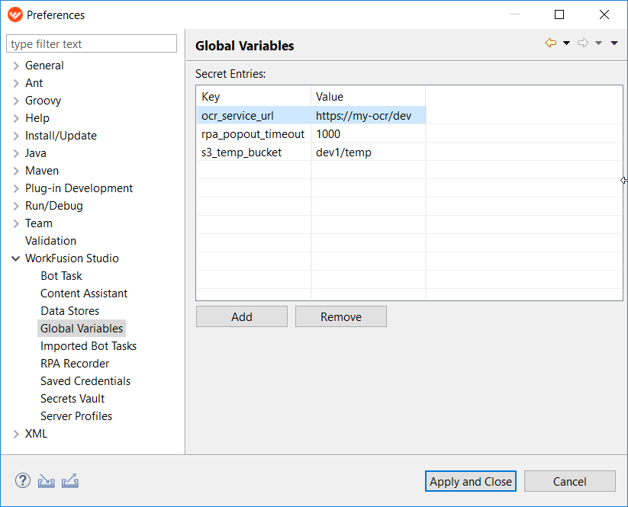This screenshot has height=507, width=628.
Task: Expand the XML tree node
Action: [16, 434]
